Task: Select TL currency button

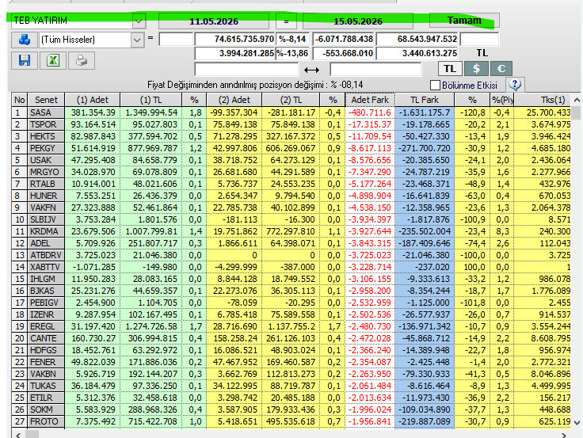Action: pyautogui.click(x=449, y=69)
